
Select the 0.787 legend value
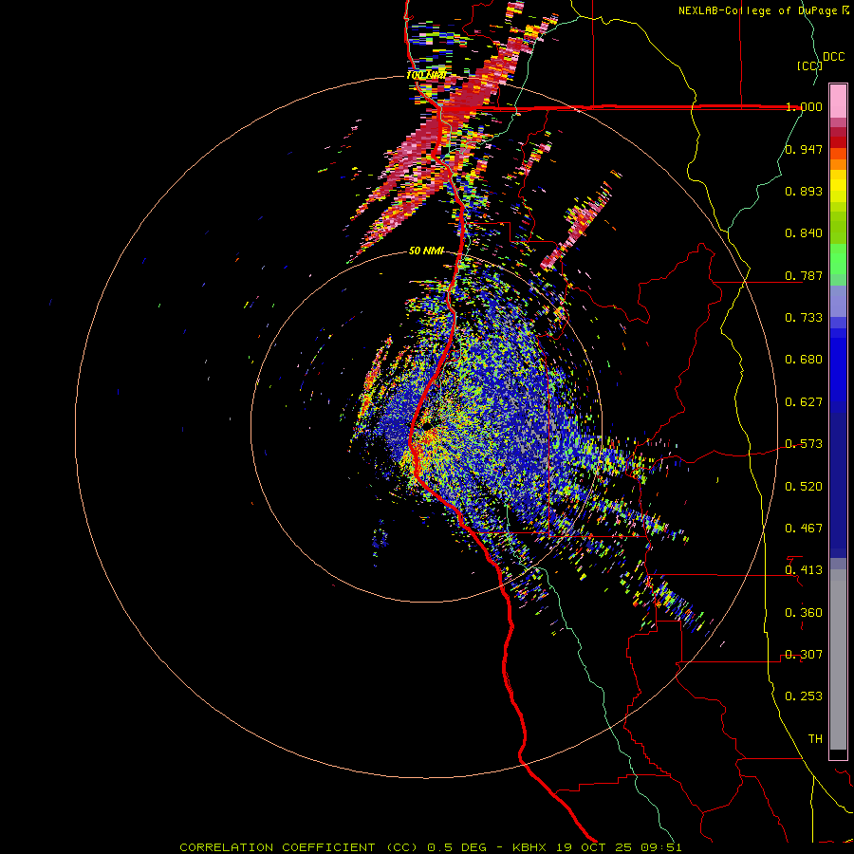(x=804, y=275)
